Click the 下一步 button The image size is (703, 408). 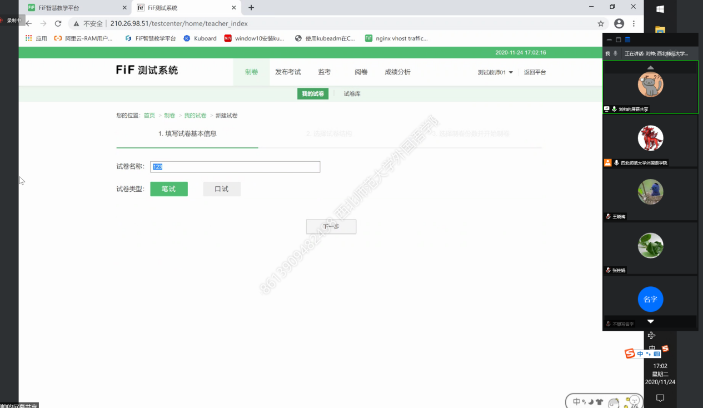pyautogui.click(x=331, y=227)
